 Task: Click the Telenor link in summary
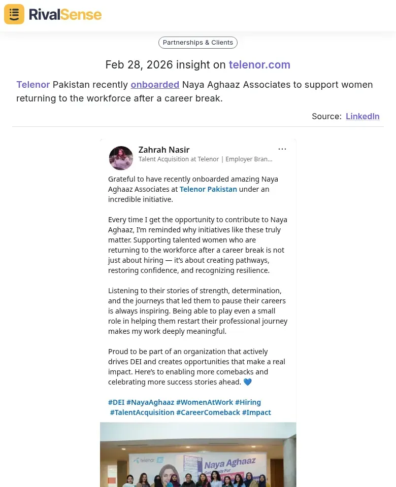coord(33,85)
